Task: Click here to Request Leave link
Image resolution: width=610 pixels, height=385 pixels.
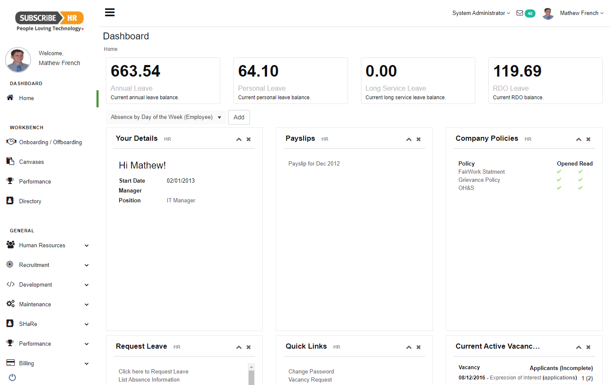Action: tap(153, 371)
